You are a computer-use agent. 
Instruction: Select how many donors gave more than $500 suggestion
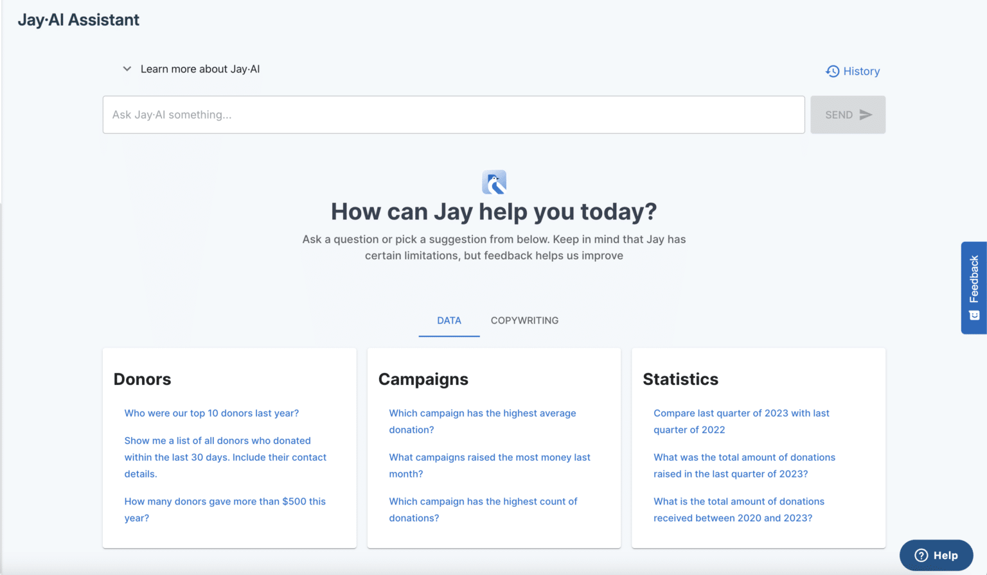point(225,510)
